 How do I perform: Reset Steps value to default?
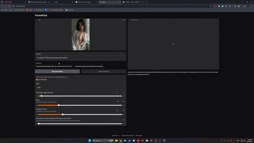click(123, 101)
